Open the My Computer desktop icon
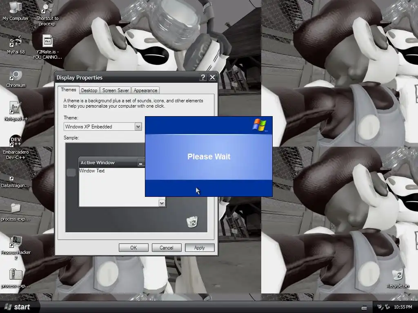This screenshot has height=313, width=418. pyautogui.click(x=16, y=11)
